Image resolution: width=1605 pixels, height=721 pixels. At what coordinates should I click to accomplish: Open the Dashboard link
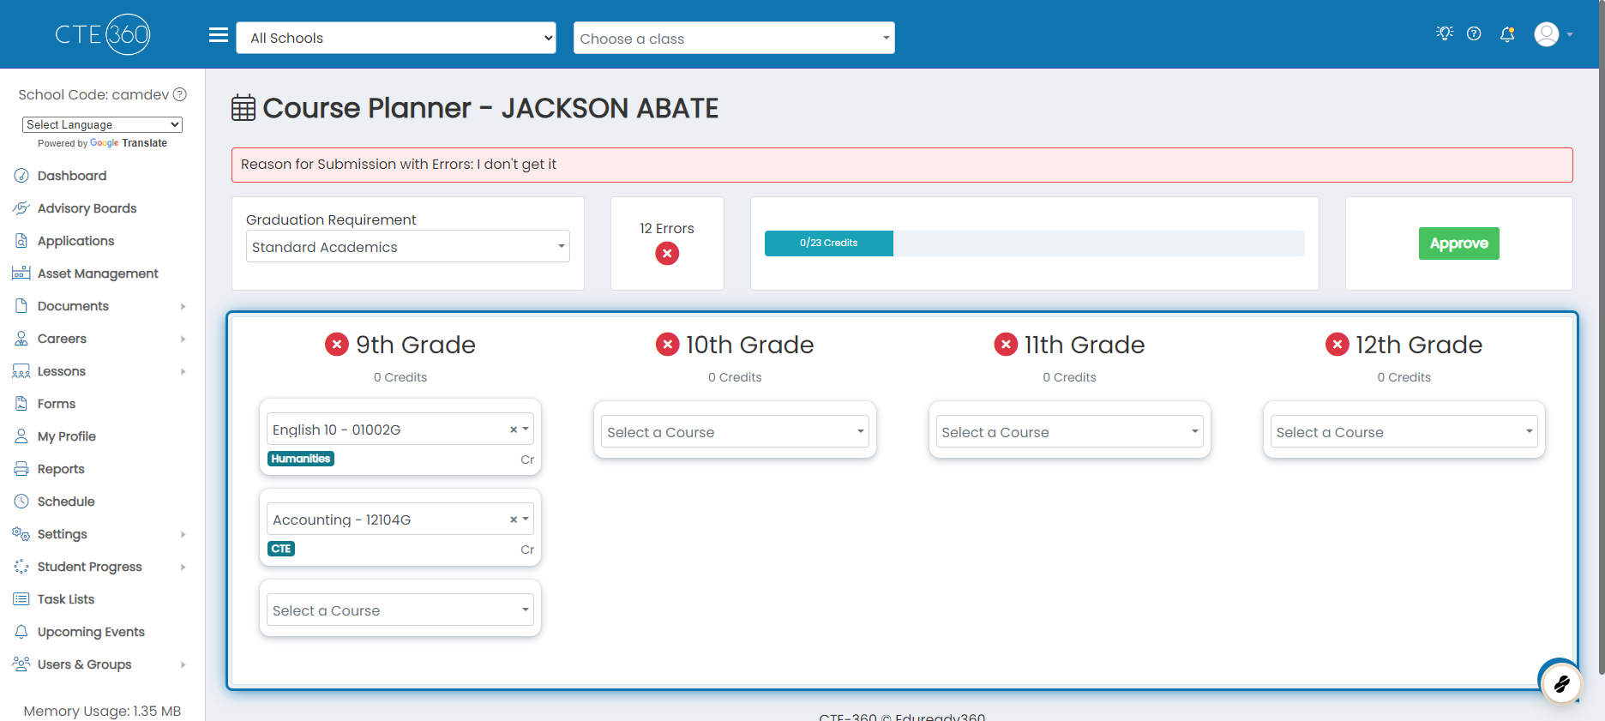point(72,176)
